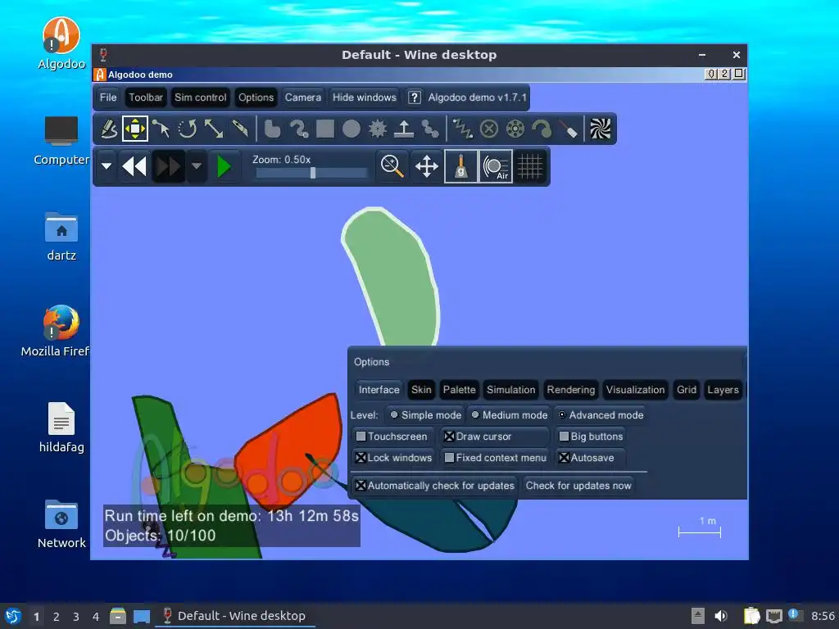The height and width of the screenshot is (629, 839).
Task: Select the Sketch tool pencil icon
Action: 109,129
